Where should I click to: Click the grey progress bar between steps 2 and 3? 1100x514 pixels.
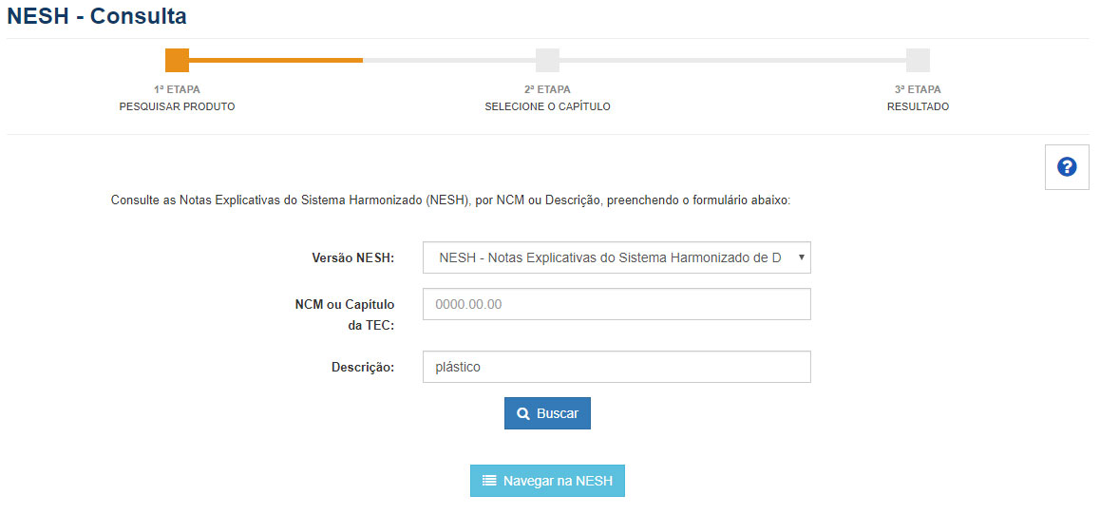coord(731,60)
